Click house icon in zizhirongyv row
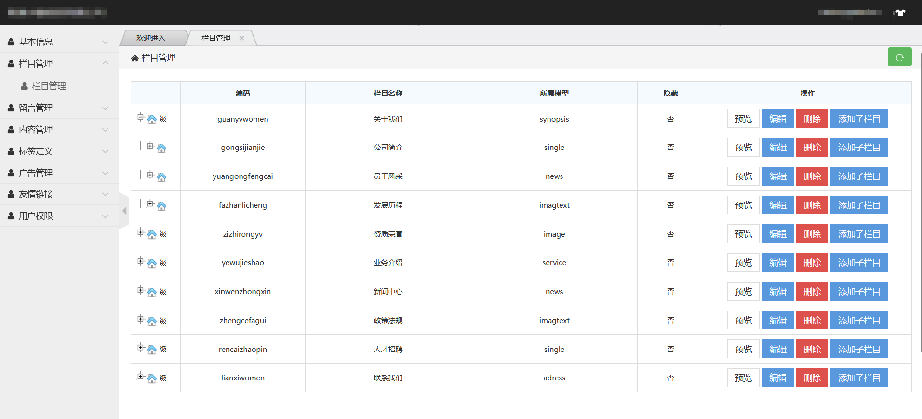Image resolution: width=922 pixels, height=419 pixels. pyautogui.click(x=152, y=234)
